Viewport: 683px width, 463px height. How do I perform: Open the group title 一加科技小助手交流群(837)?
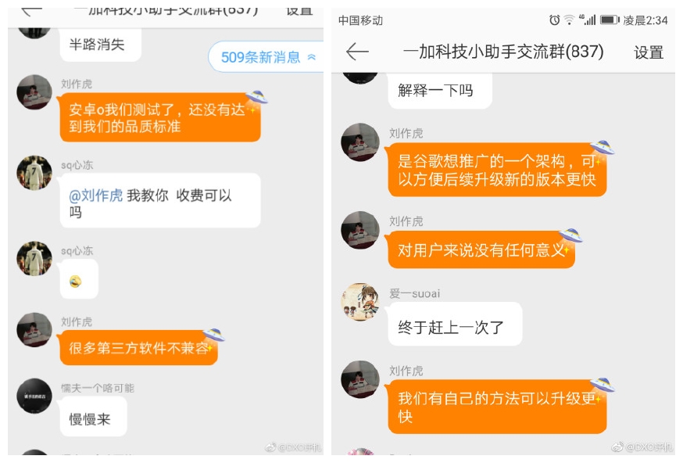coord(503,52)
